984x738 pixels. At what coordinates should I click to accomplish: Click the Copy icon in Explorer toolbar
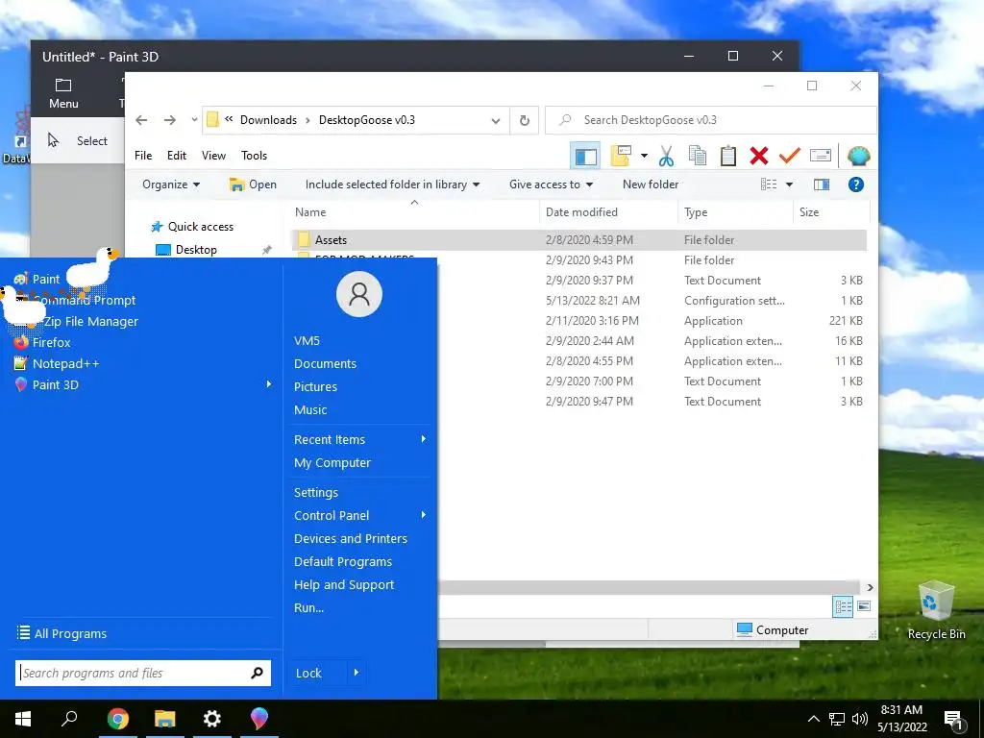tap(698, 156)
